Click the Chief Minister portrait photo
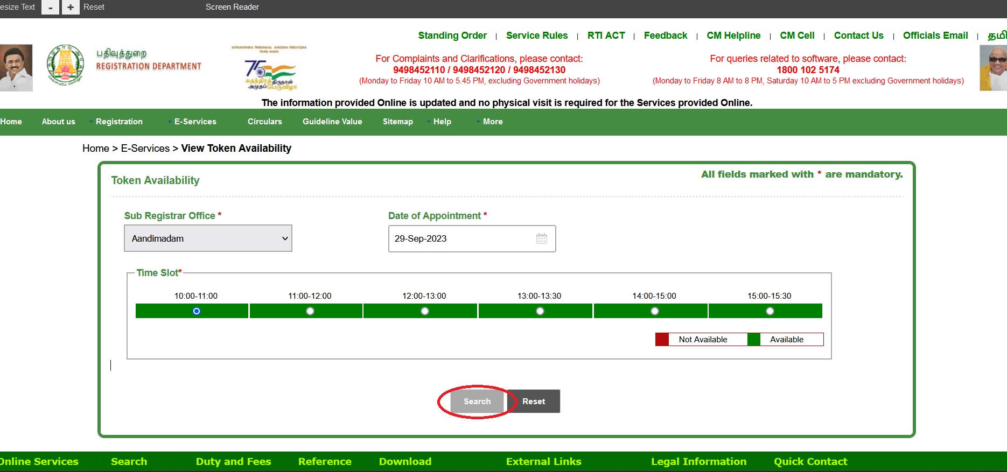 coord(16,68)
